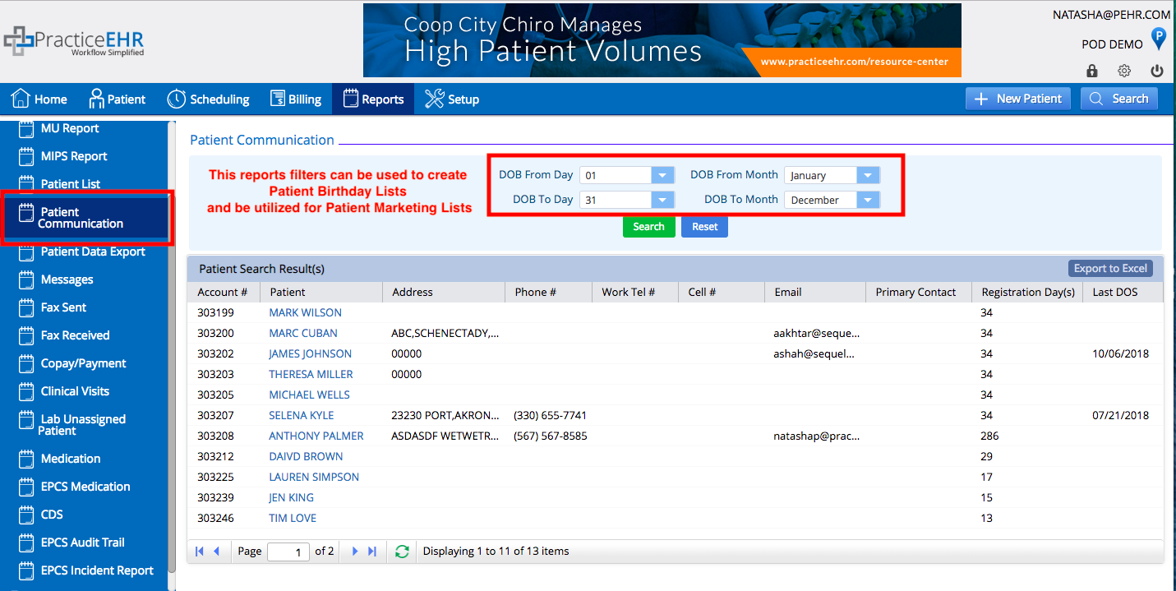Open patient TIM LOVE

(293, 518)
